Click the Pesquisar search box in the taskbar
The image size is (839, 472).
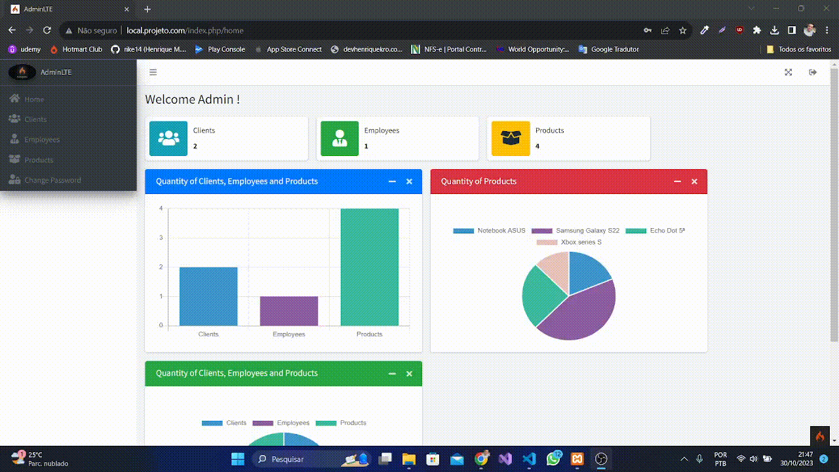tap(313, 459)
